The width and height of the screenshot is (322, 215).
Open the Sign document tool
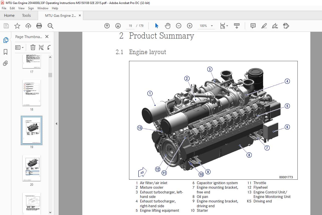click(x=275, y=26)
